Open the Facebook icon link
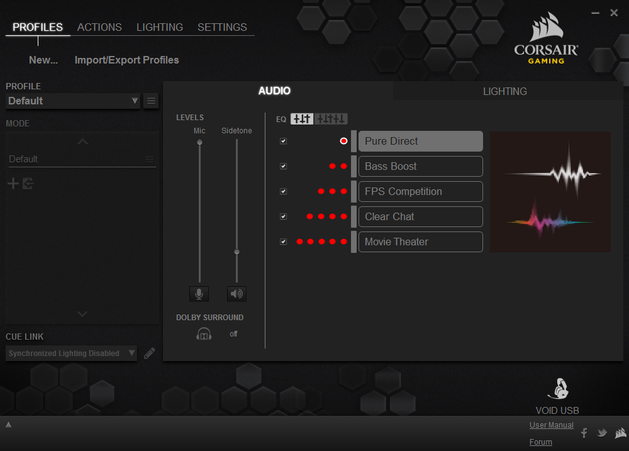The height and width of the screenshot is (451, 629). [584, 433]
